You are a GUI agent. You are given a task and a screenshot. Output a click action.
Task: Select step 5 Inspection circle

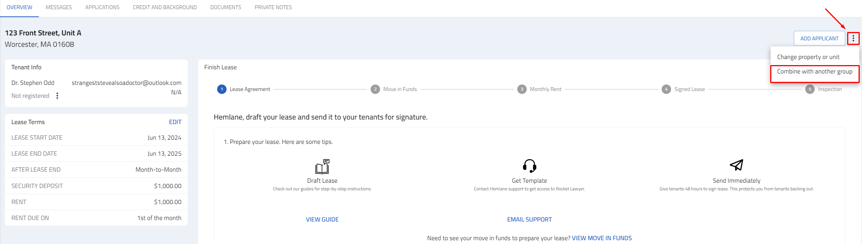[810, 89]
